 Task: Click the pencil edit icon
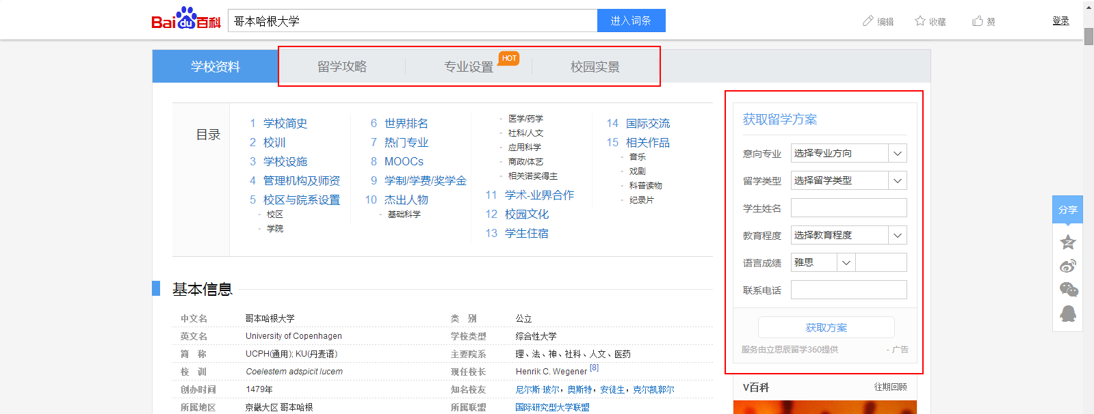point(868,21)
